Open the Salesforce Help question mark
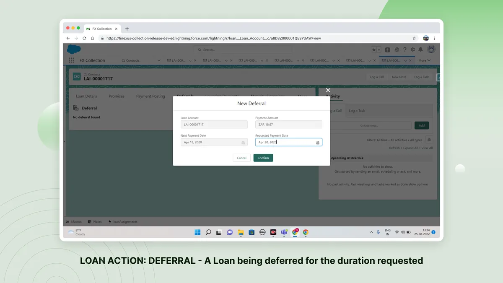The height and width of the screenshot is (283, 503). click(x=404, y=49)
